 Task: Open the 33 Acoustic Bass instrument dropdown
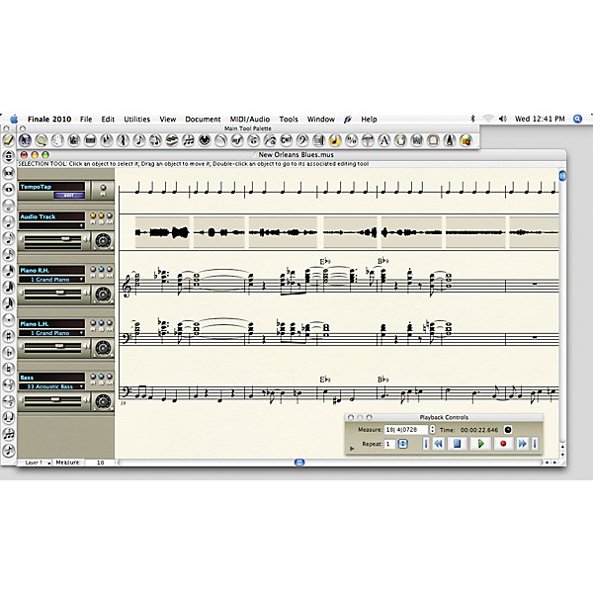point(51,386)
